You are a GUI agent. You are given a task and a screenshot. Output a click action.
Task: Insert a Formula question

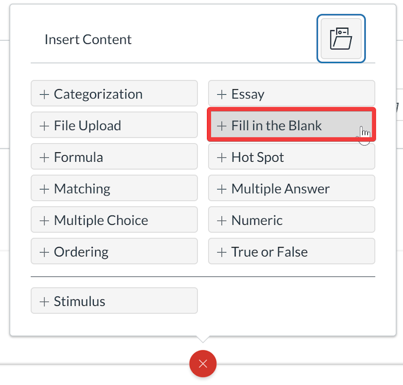click(114, 157)
